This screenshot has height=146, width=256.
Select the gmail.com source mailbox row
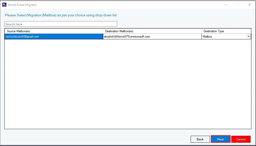coord(54,37)
